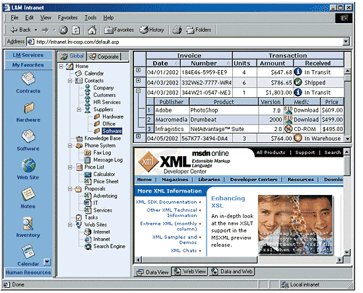Select the Tasks tree item
The width and height of the screenshot is (363, 293).
(91, 218)
